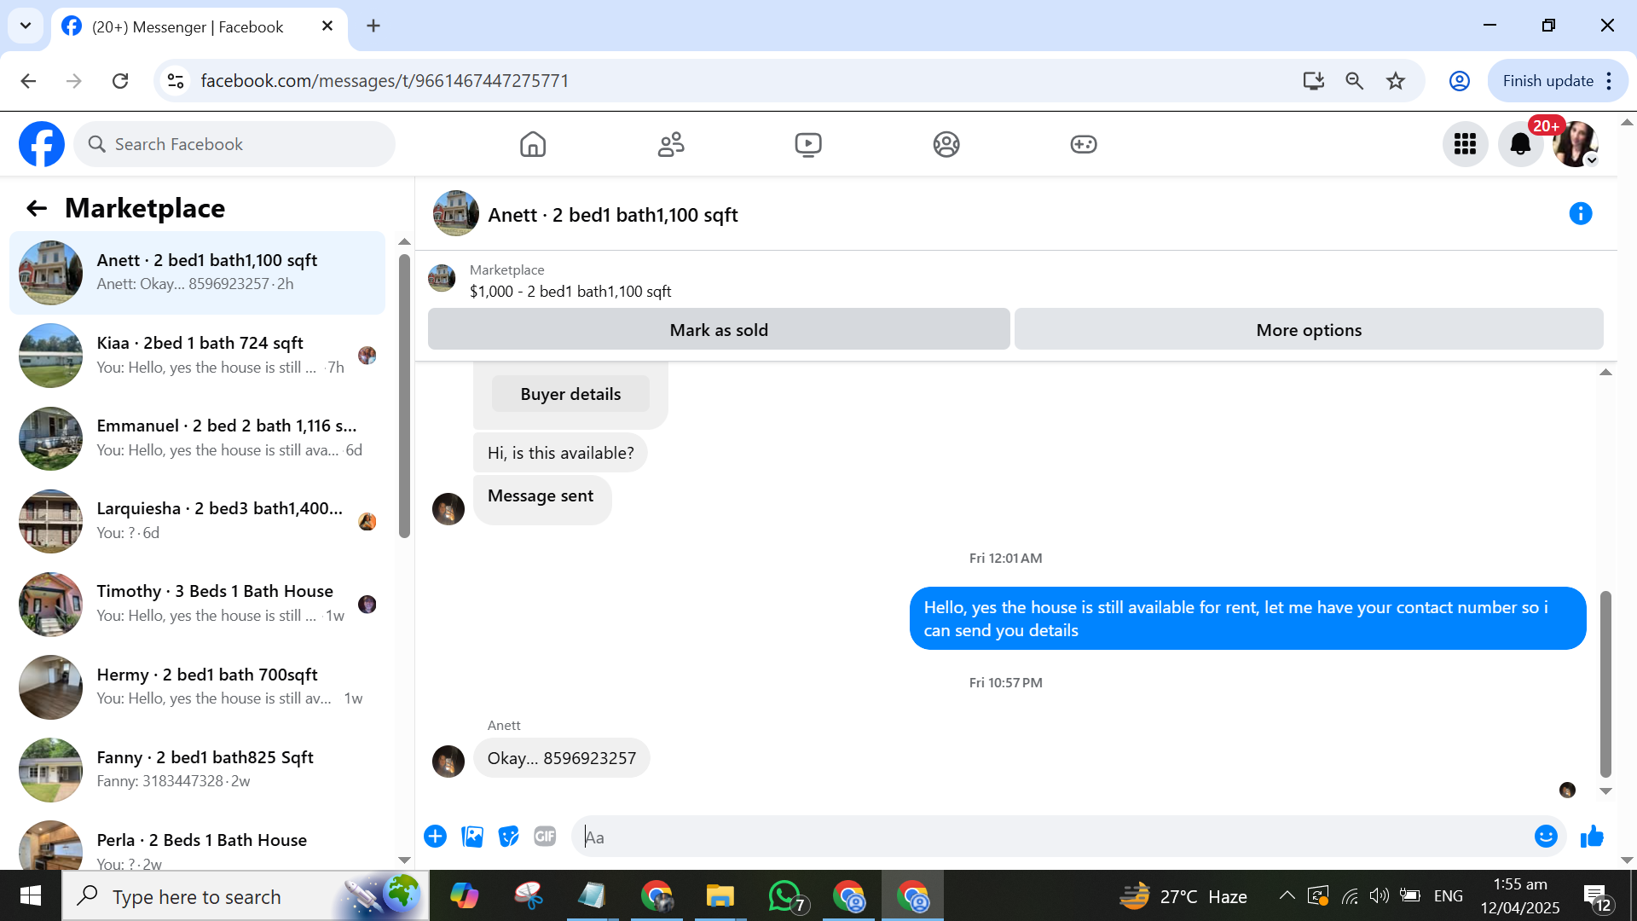Attach a photo file to message

pyautogui.click(x=472, y=837)
